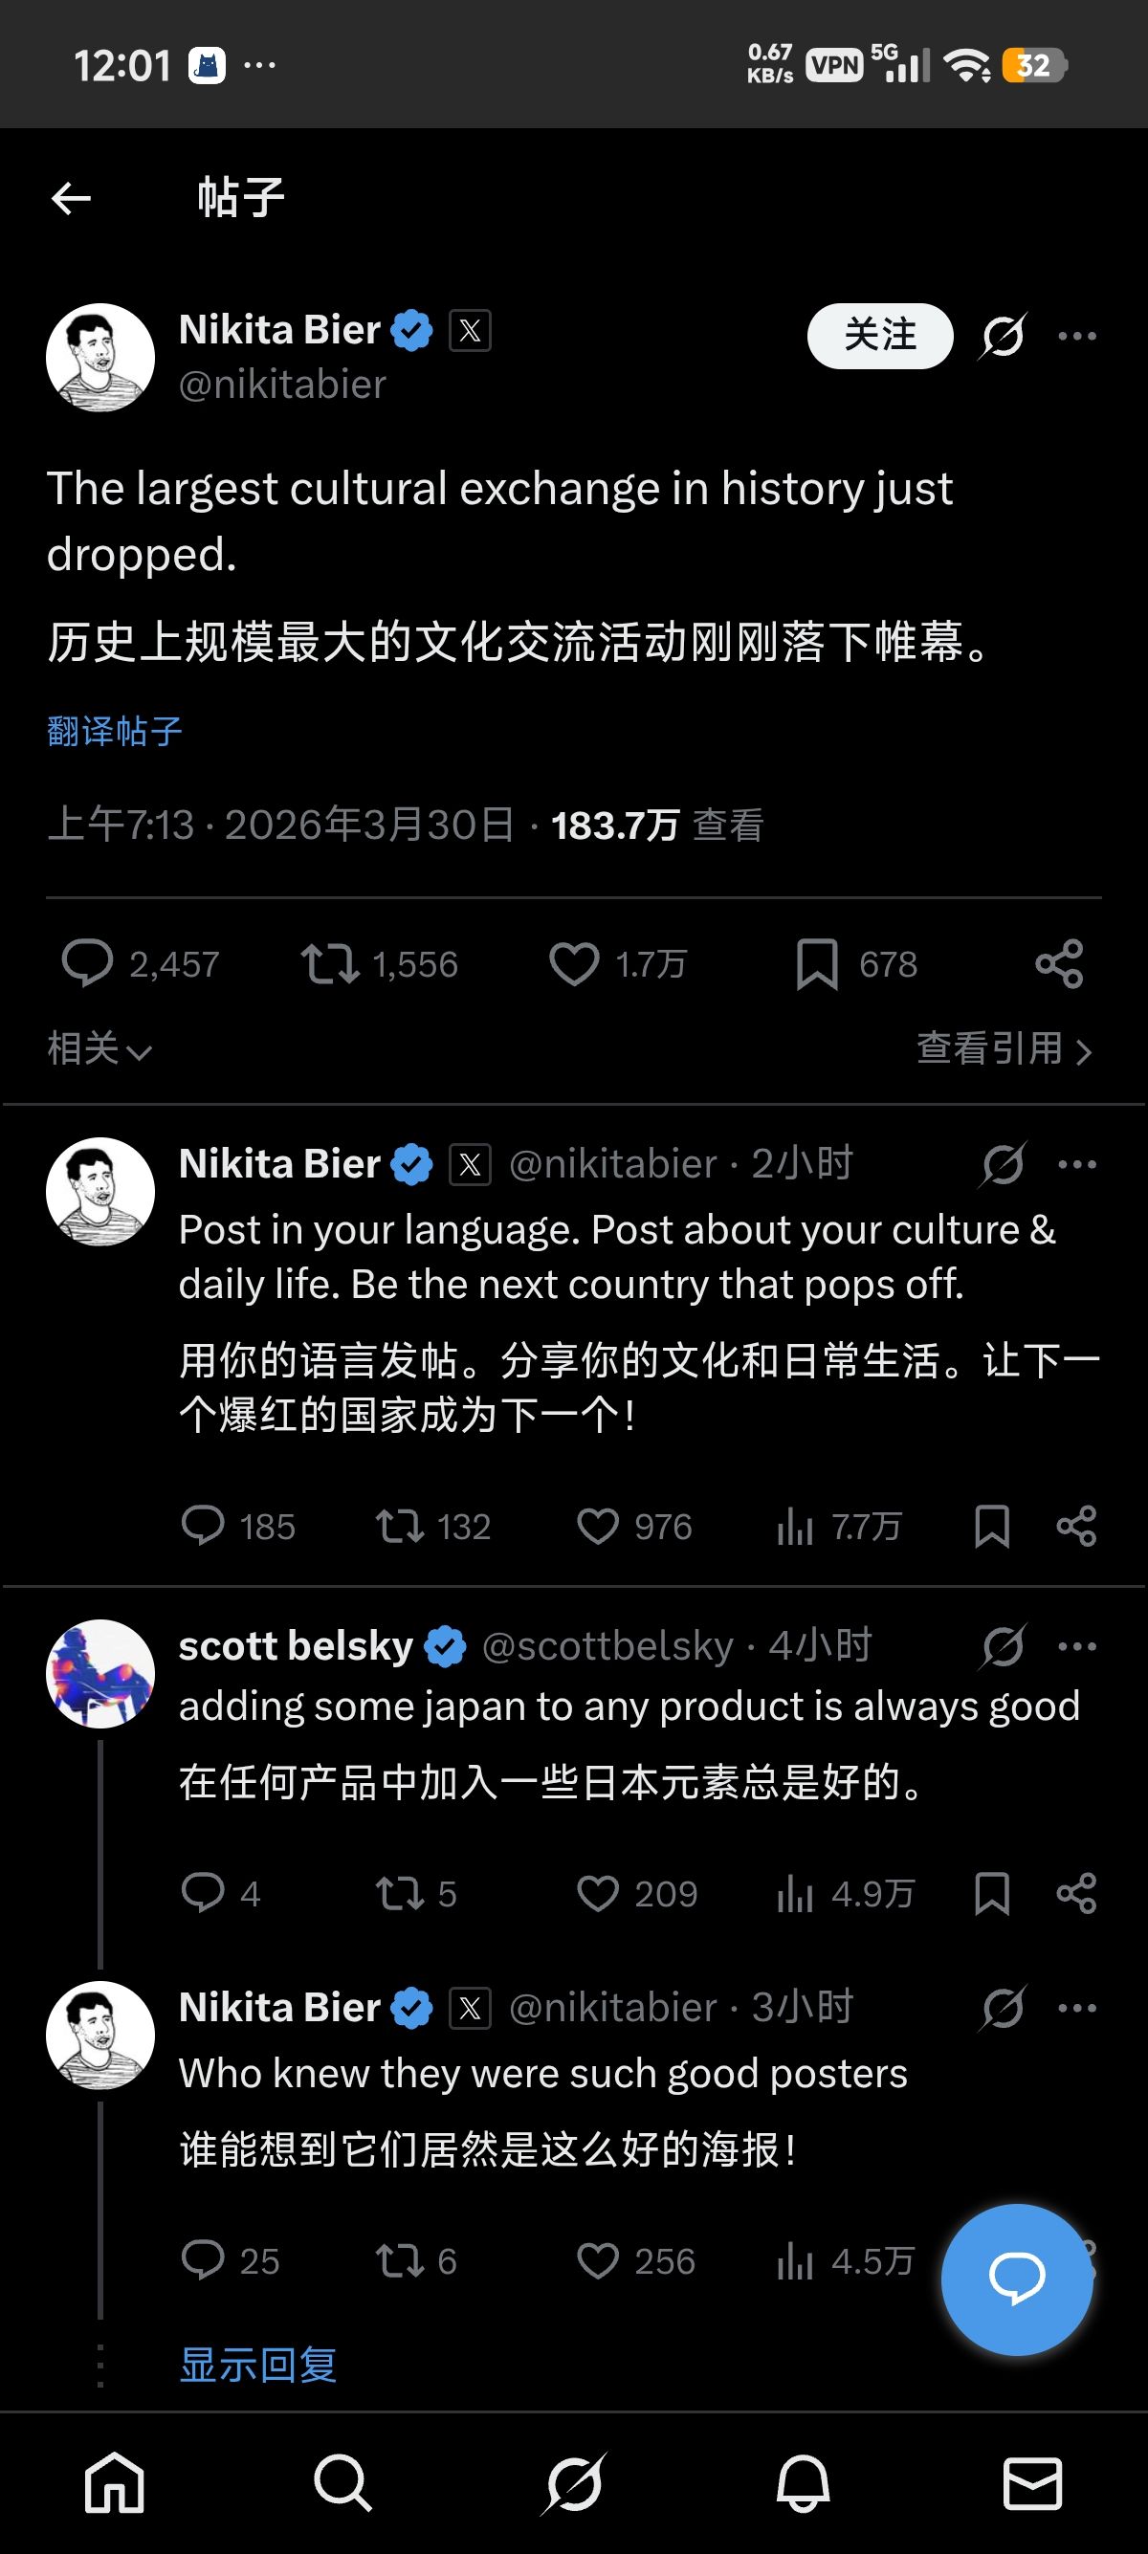Image resolution: width=1148 pixels, height=2554 pixels.
Task: Repost the main post
Action: click(330, 963)
